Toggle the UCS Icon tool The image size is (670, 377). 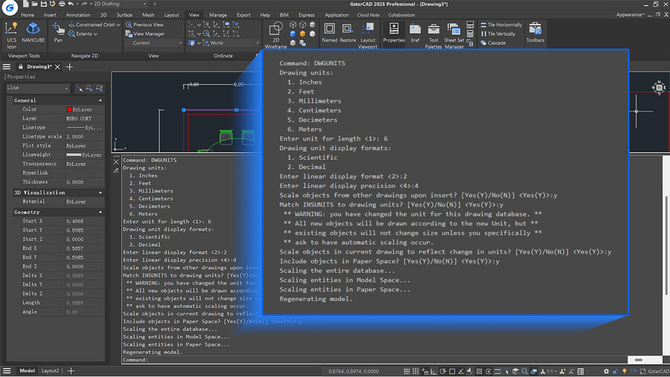[x=11, y=35]
